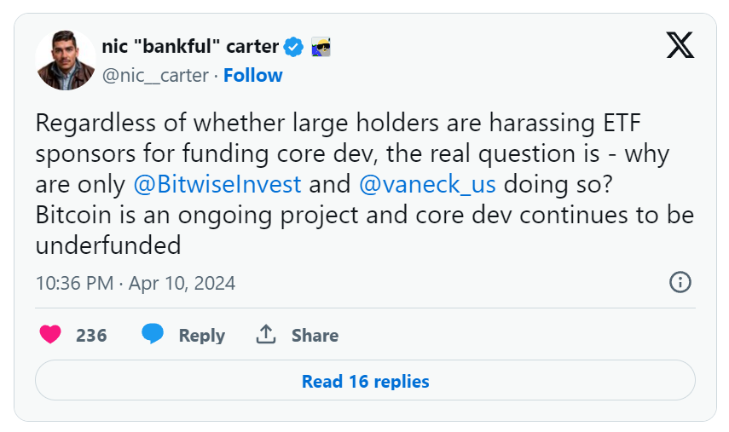Click the blue reply bubble icon

(x=153, y=335)
